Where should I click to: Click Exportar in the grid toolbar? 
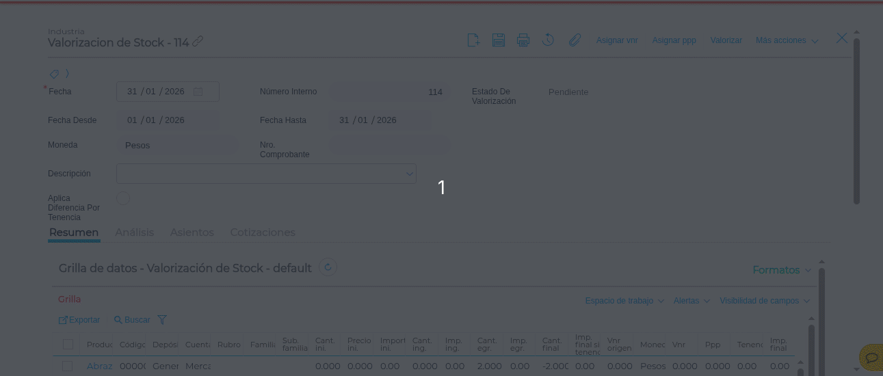point(79,320)
